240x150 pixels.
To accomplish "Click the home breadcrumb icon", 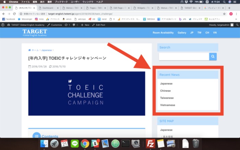I will coord(30,50).
